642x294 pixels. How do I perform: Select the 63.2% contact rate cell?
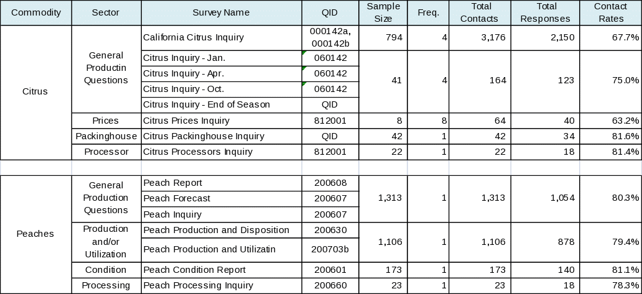click(610, 121)
